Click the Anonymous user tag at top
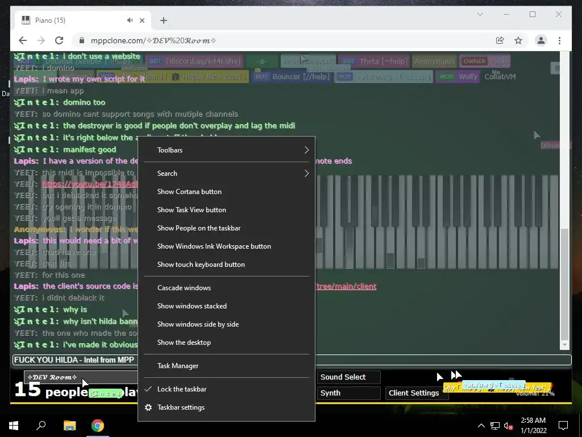Image resolution: width=582 pixels, height=437 pixels. click(x=434, y=61)
